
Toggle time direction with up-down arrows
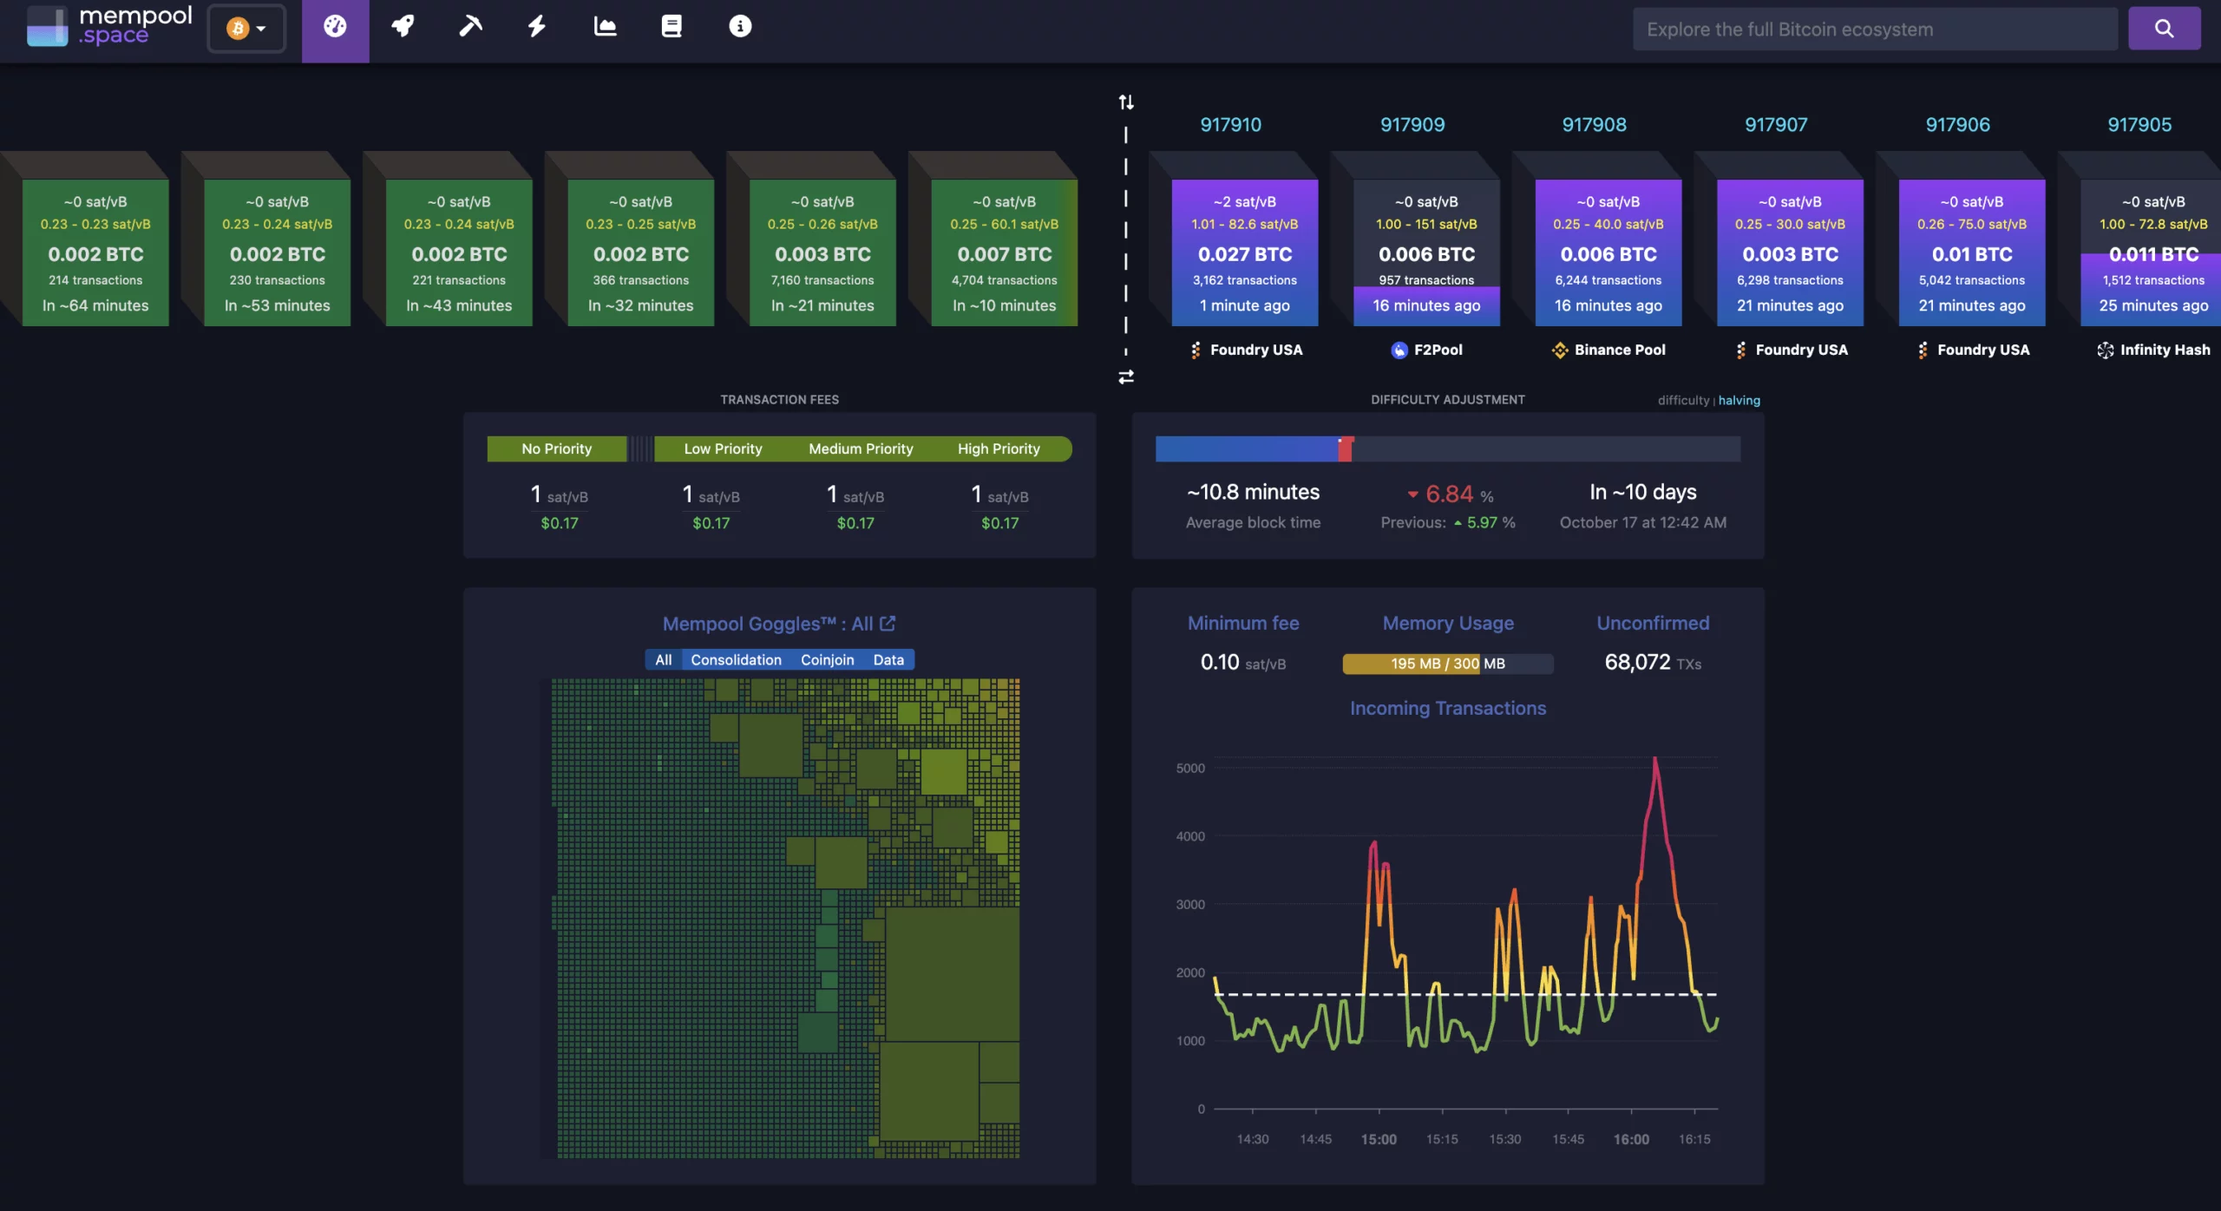click(1126, 102)
